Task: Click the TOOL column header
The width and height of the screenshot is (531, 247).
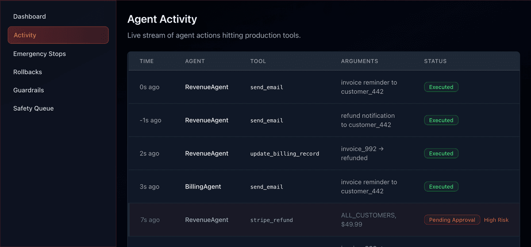Action: 258,61
